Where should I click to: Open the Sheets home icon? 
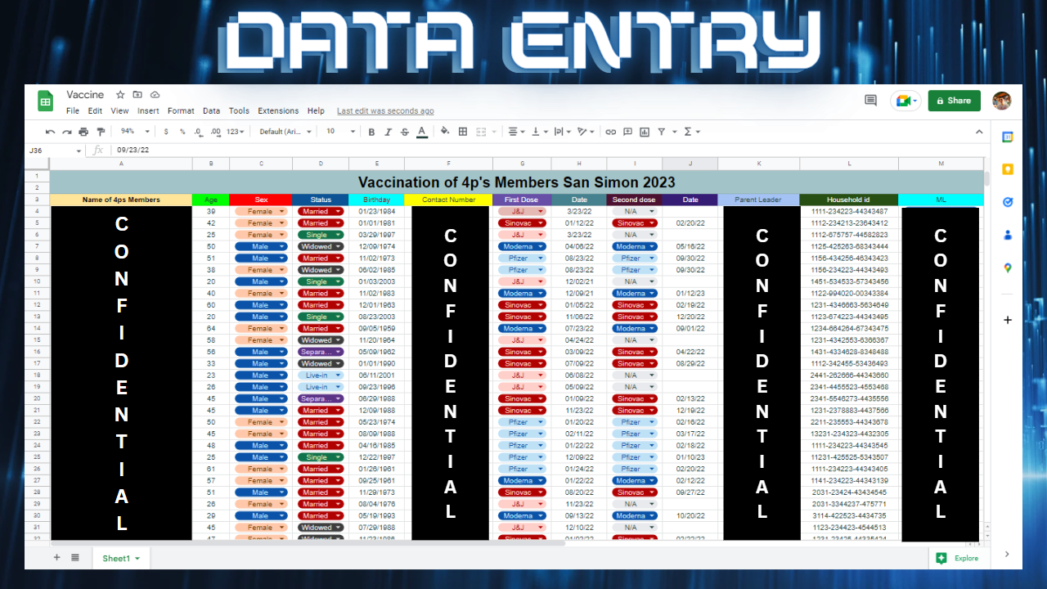[45, 101]
